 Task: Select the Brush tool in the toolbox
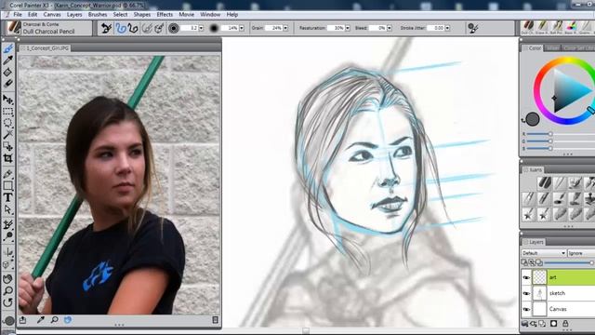[8, 48]
